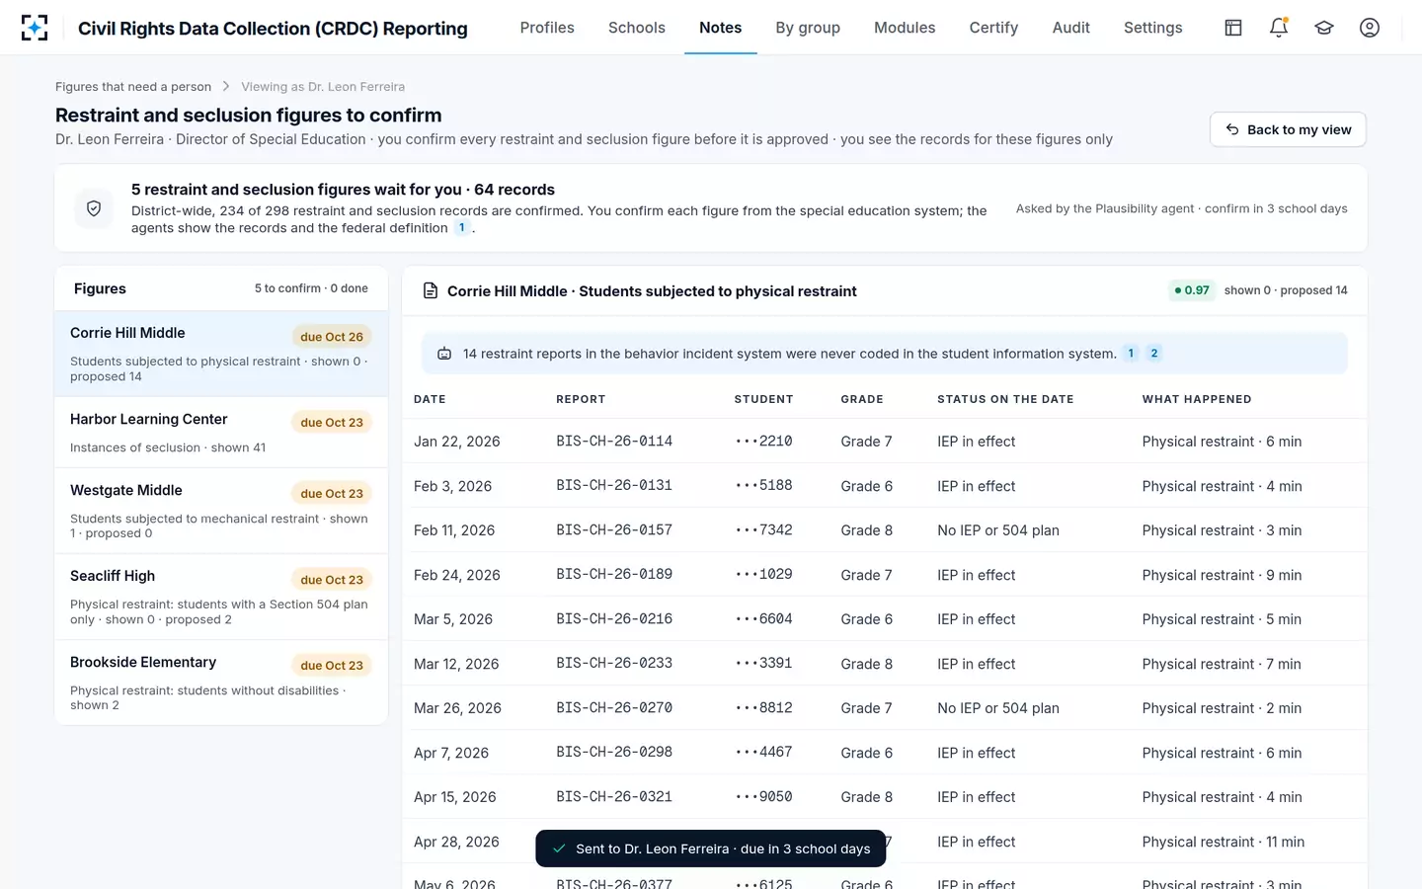This screenshot has width=1422, height=889.
Task: Open the user account avatar icon
Action: pos(1370,28)
